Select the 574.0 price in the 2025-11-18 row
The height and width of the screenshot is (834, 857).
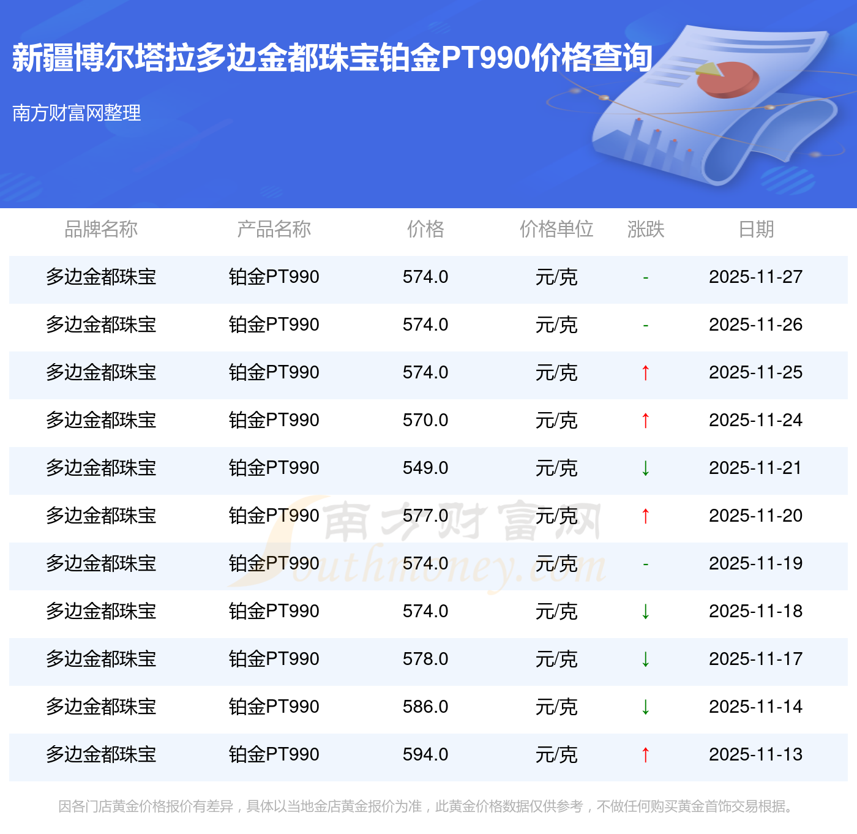pyautogui.click(x=425, y=611)
